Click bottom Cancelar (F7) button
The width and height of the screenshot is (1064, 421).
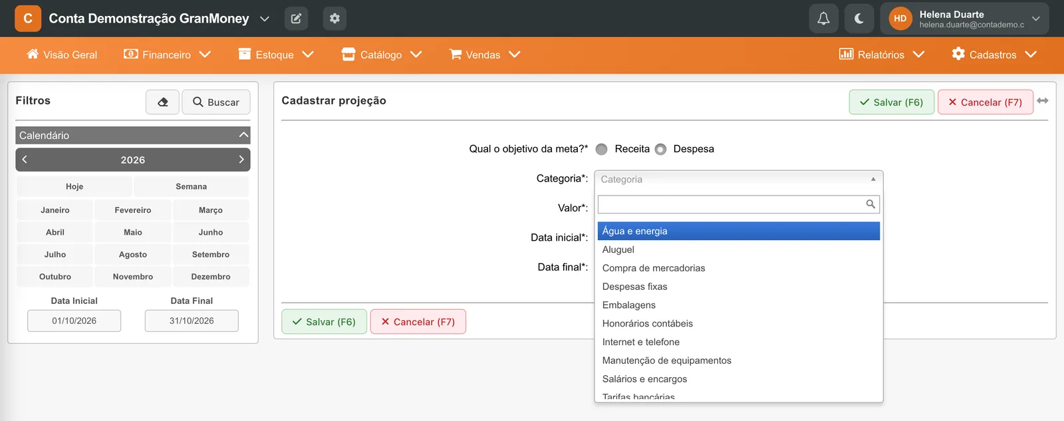coord(418,322)
